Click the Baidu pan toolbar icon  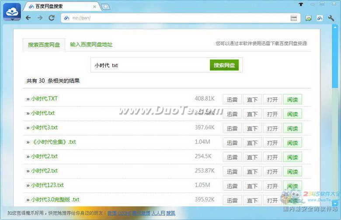(320, 18)
